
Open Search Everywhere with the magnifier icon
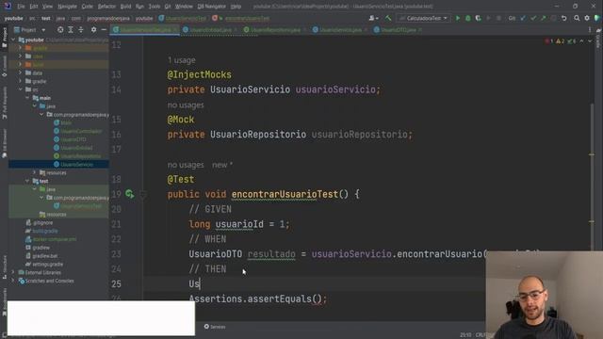point(577,18)
